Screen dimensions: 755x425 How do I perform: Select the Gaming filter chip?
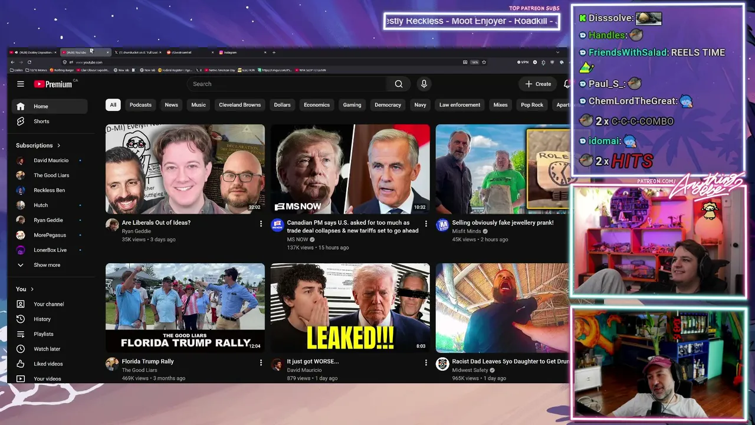pos(352,105)
